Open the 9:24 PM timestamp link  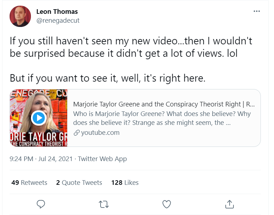pos(21,159)
